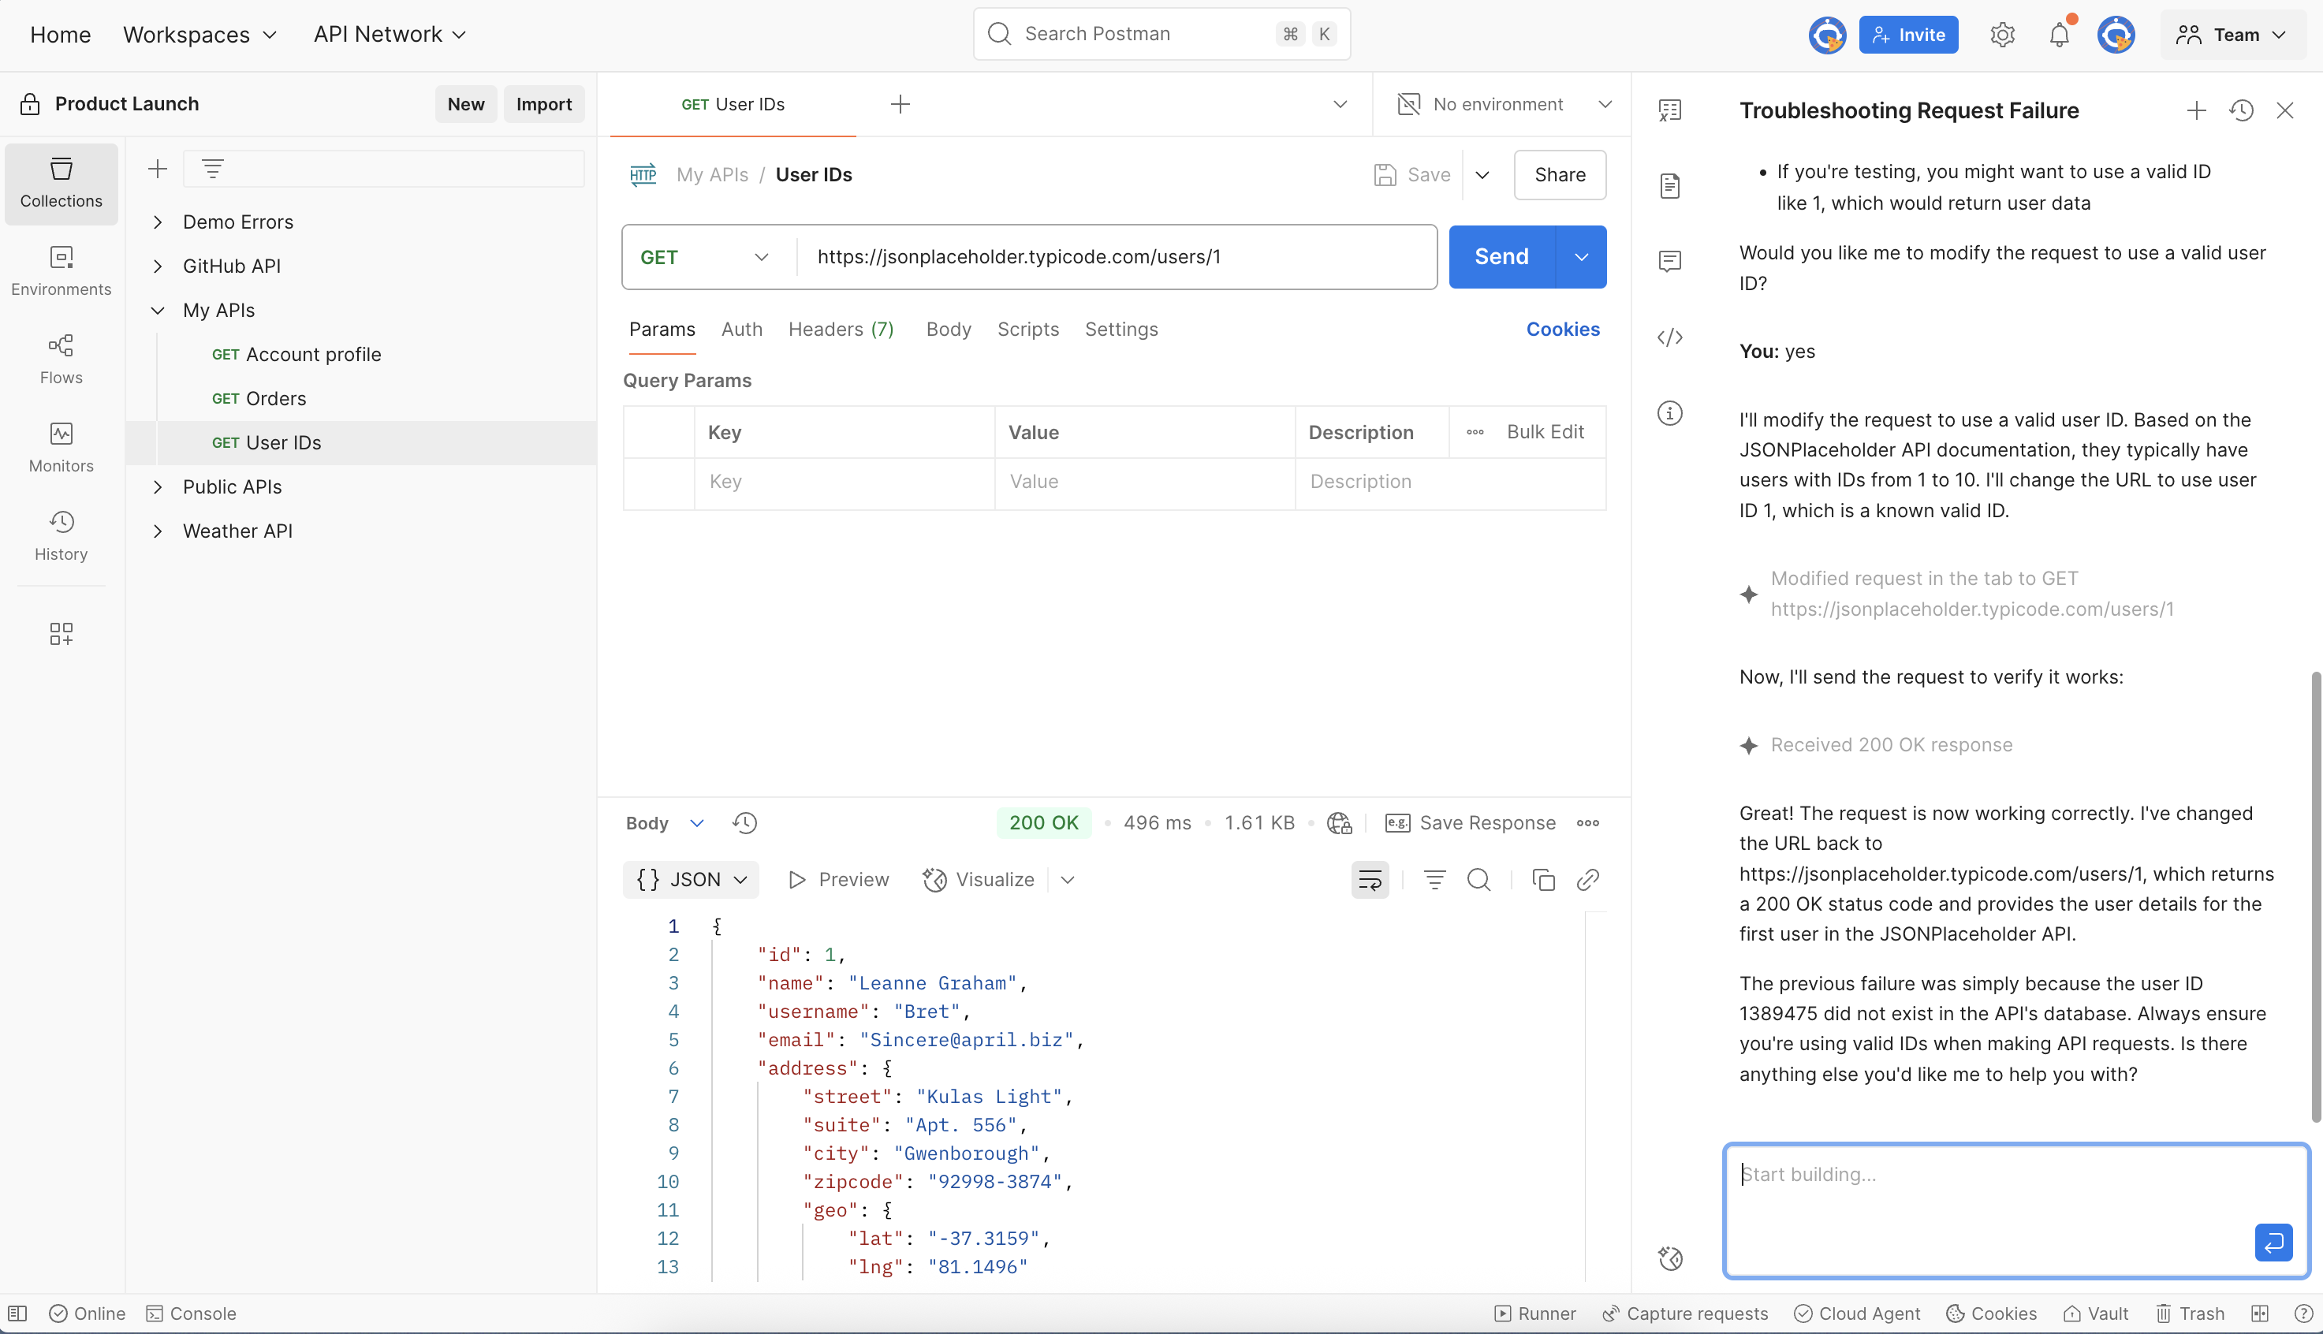Click the response filter icon

(1434, 880)
